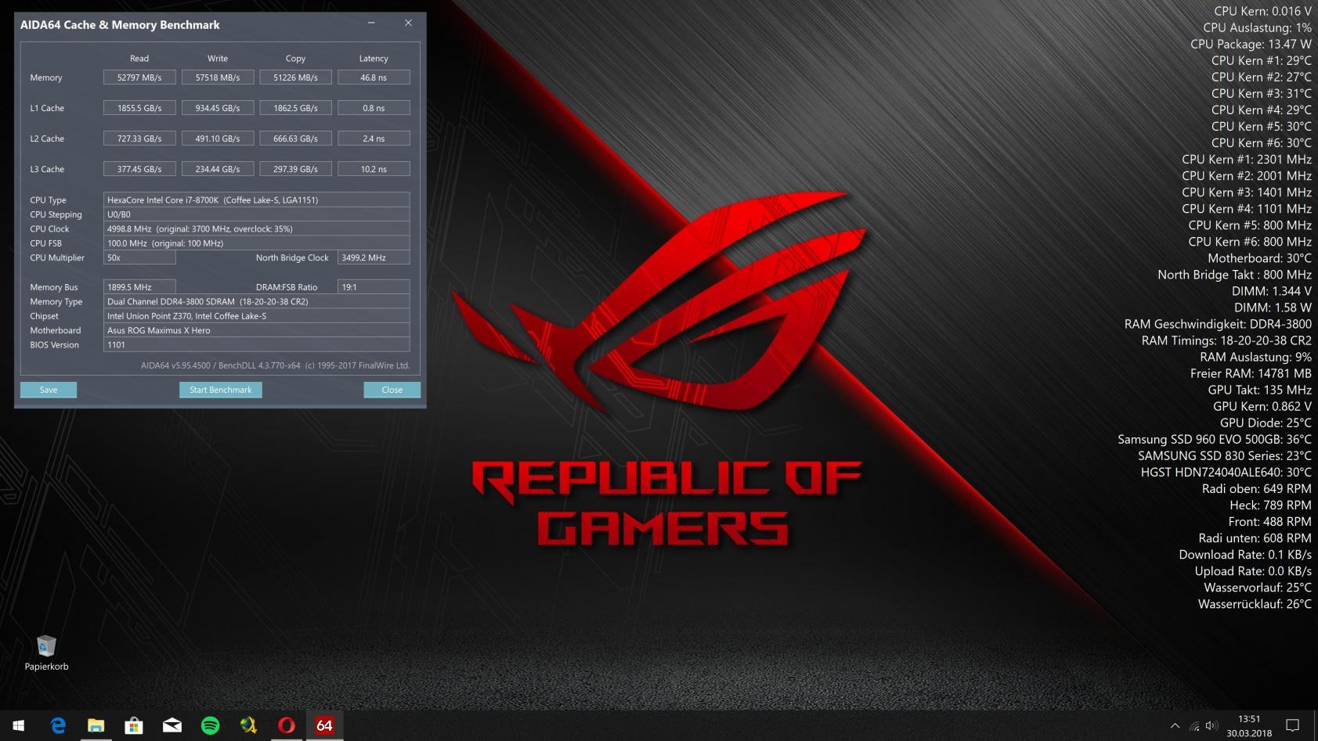This screenshot has width=1318, height=741.
Task: Click Memory Latency value 46.8 ns
Action: click(x=374, y=77)
